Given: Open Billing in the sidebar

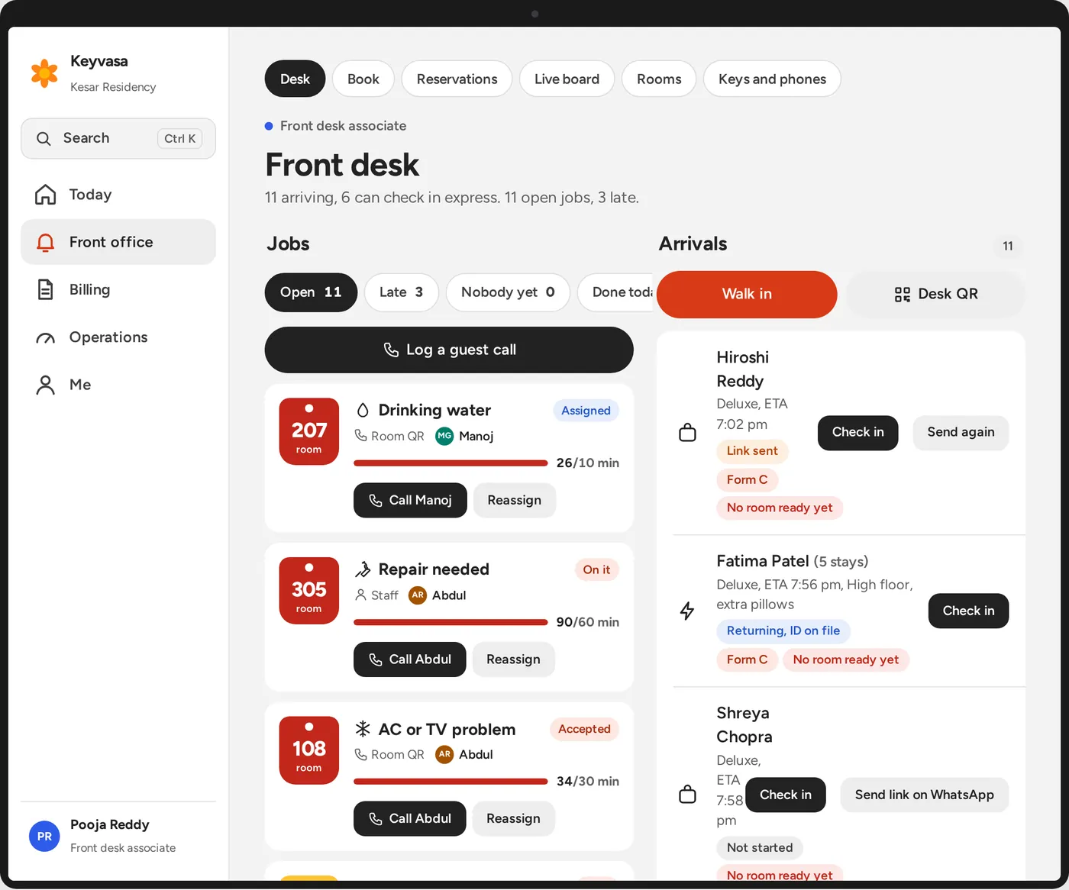Looking at the screenshot, I should pyautogui.click(x=118, y=290).
